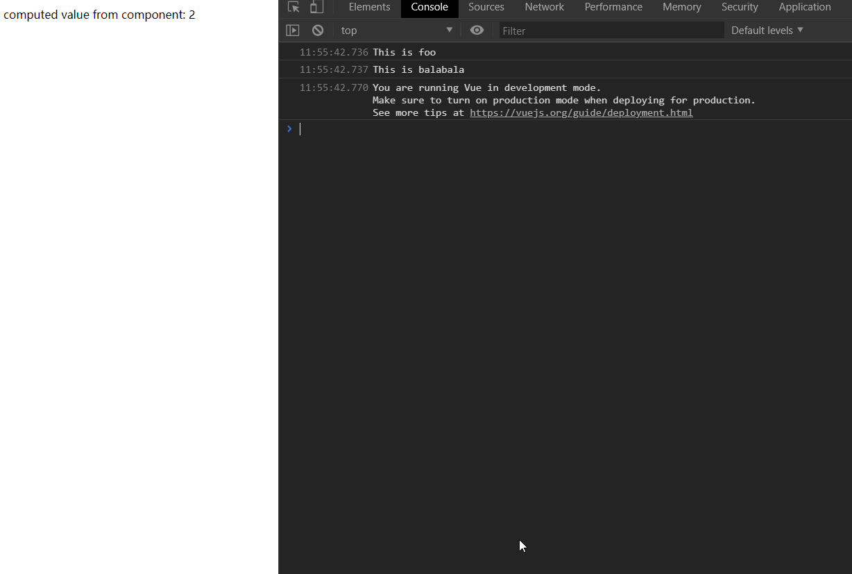
Task: Switch to the Performance tab
Action: [613, 7]
